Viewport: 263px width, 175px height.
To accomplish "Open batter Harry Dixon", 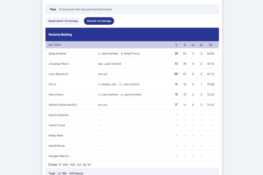I will point(56,94).
